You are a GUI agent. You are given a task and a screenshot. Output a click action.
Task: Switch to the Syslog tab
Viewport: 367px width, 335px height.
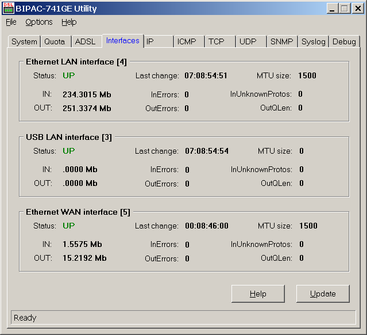pyautogui.click(x=314, y=41)
